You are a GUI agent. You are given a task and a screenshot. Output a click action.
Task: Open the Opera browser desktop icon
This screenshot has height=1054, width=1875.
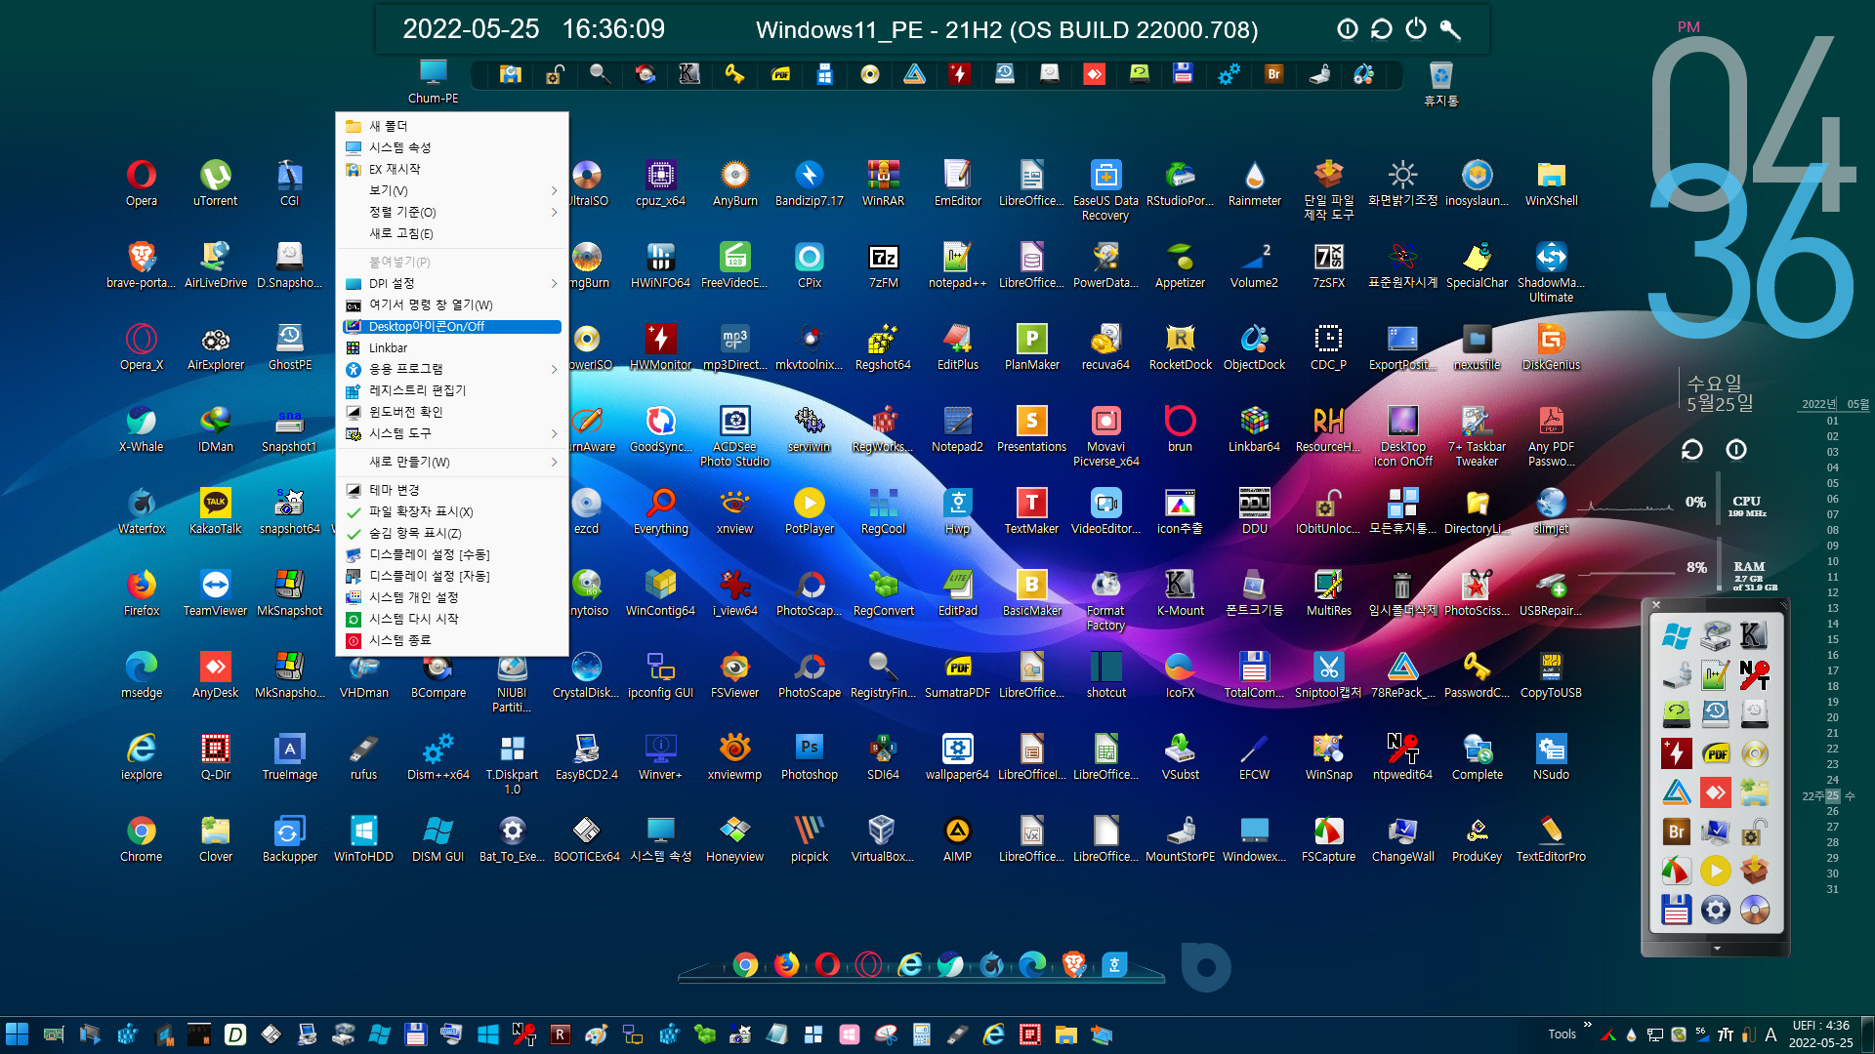[142, 182]
